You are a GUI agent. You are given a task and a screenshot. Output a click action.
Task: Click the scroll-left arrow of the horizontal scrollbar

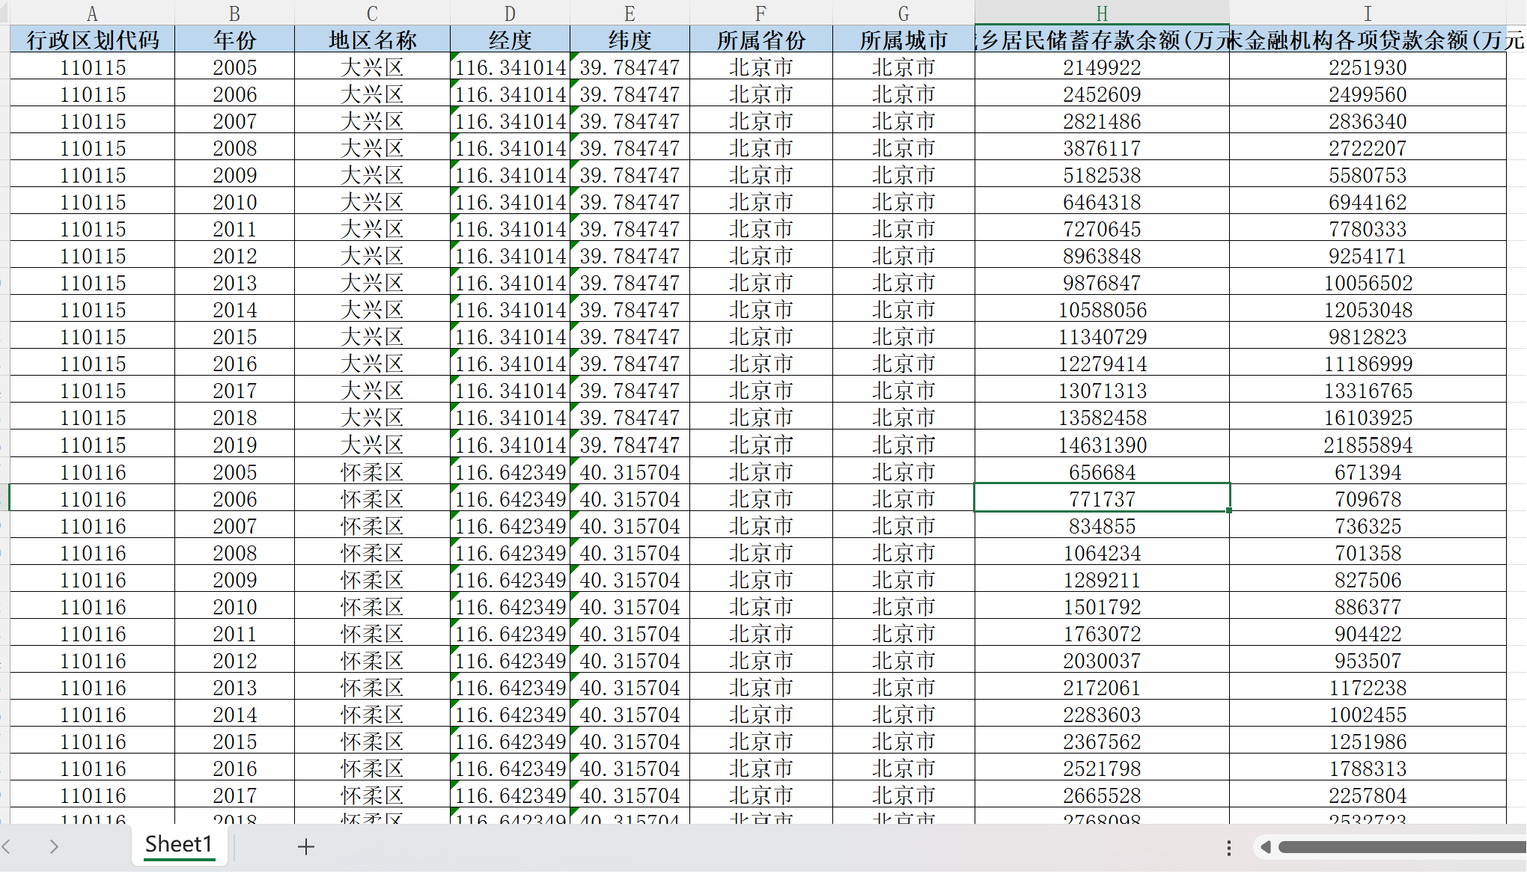coord(1266,847)
